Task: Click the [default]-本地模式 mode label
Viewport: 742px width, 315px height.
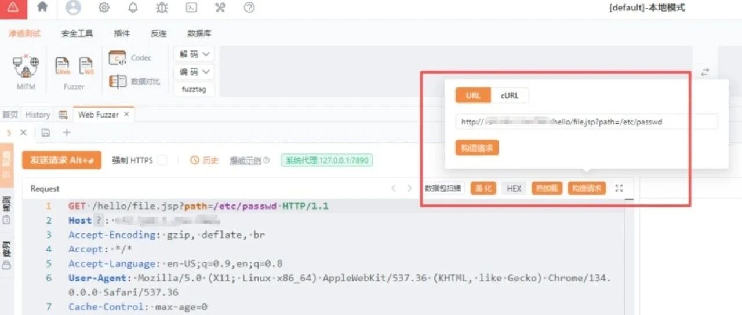Action: click(647, 8)
